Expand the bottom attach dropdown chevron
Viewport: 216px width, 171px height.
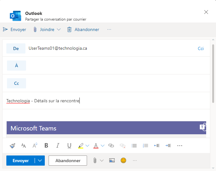(102, 161)
